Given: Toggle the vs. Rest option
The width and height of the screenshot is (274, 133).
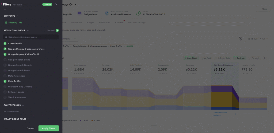Looking at the screenshot, I should pyautogui.click(x=206, y=58).
